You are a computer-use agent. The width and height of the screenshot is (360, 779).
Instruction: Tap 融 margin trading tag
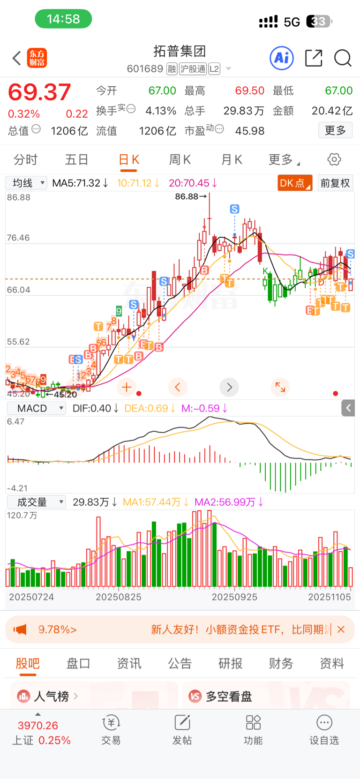click(x=172, y=69)
